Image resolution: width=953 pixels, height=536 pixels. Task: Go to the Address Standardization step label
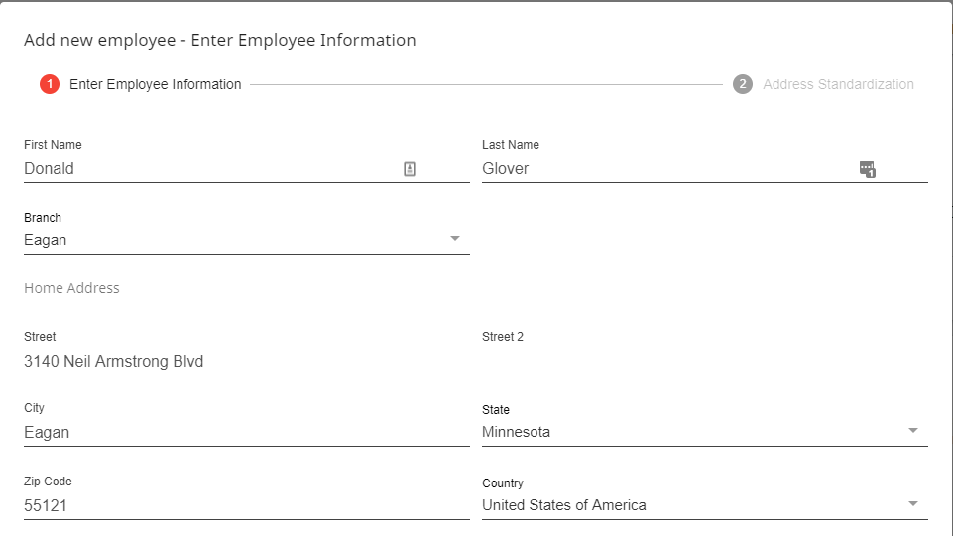point(838,84)
